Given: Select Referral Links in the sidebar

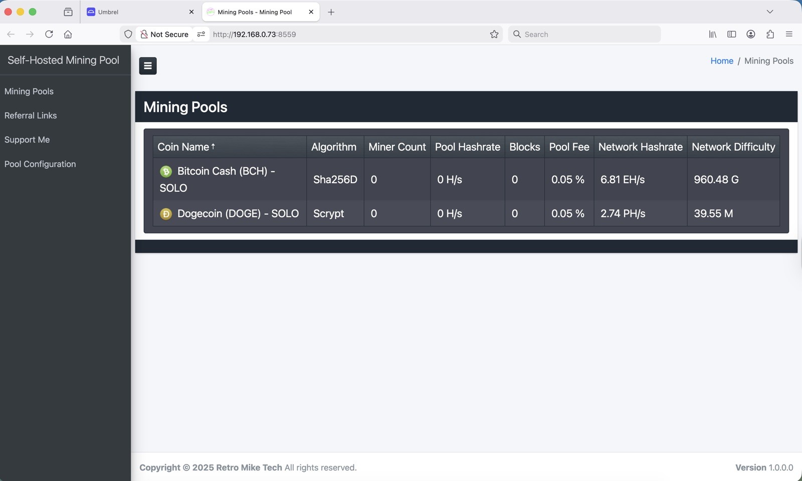Looking at the screenshot, I should 30,115.
